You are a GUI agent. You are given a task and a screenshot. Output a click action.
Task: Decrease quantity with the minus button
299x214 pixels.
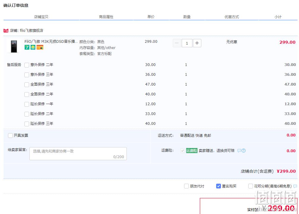pyautogui.click(x=177, y=43)
